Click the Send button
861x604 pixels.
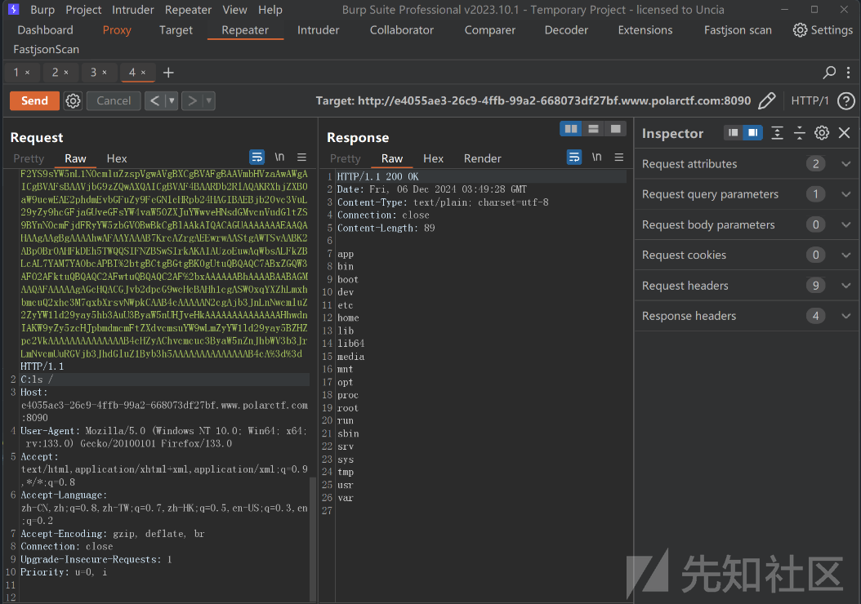pos(34,101)
